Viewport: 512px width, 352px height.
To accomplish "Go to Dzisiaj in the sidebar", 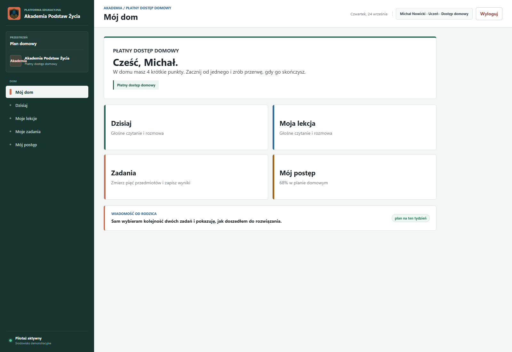I will 47,105.
